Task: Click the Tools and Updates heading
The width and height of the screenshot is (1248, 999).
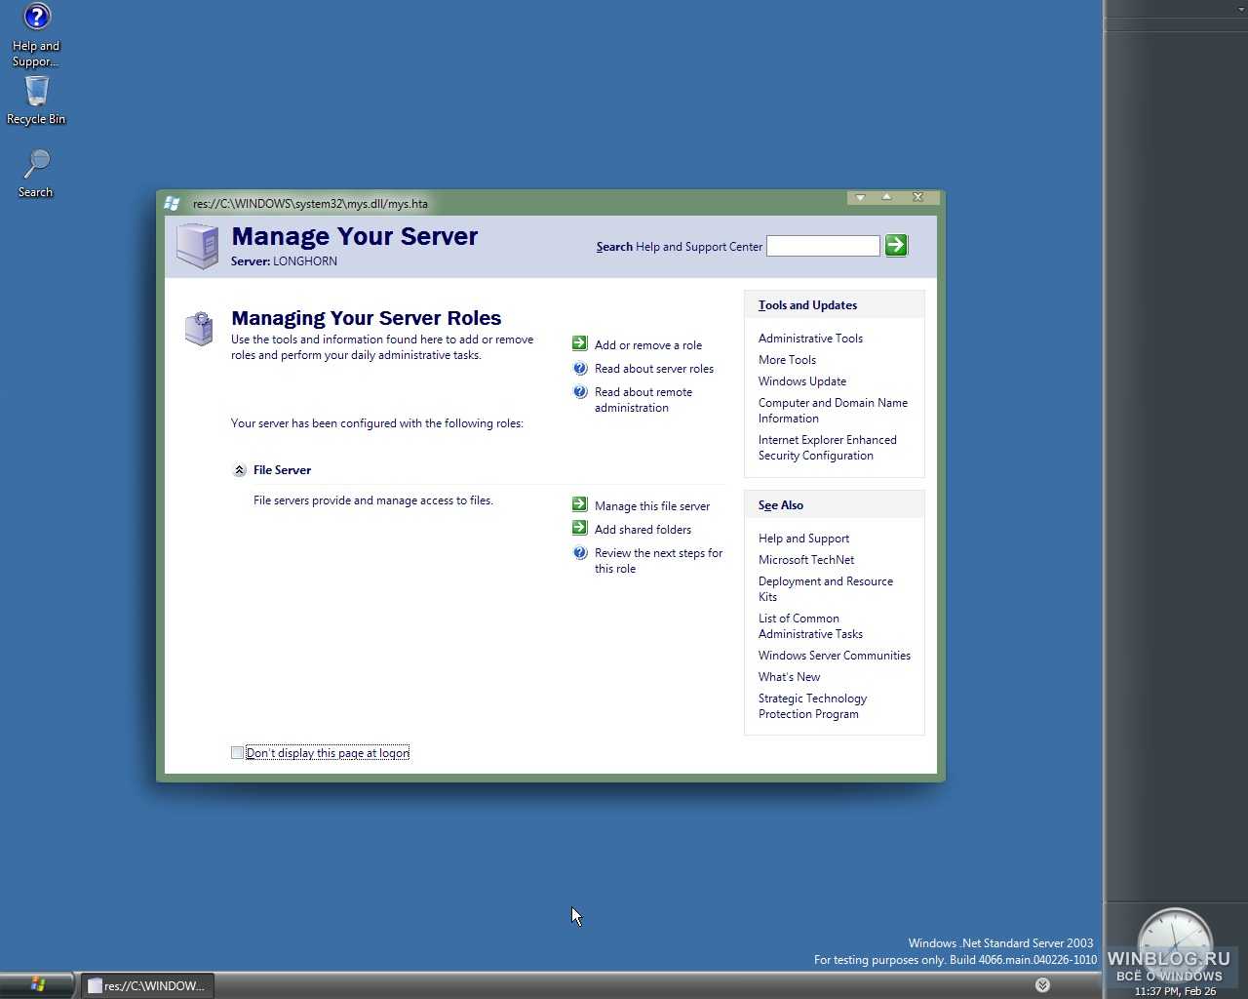Action: [807, 305]
